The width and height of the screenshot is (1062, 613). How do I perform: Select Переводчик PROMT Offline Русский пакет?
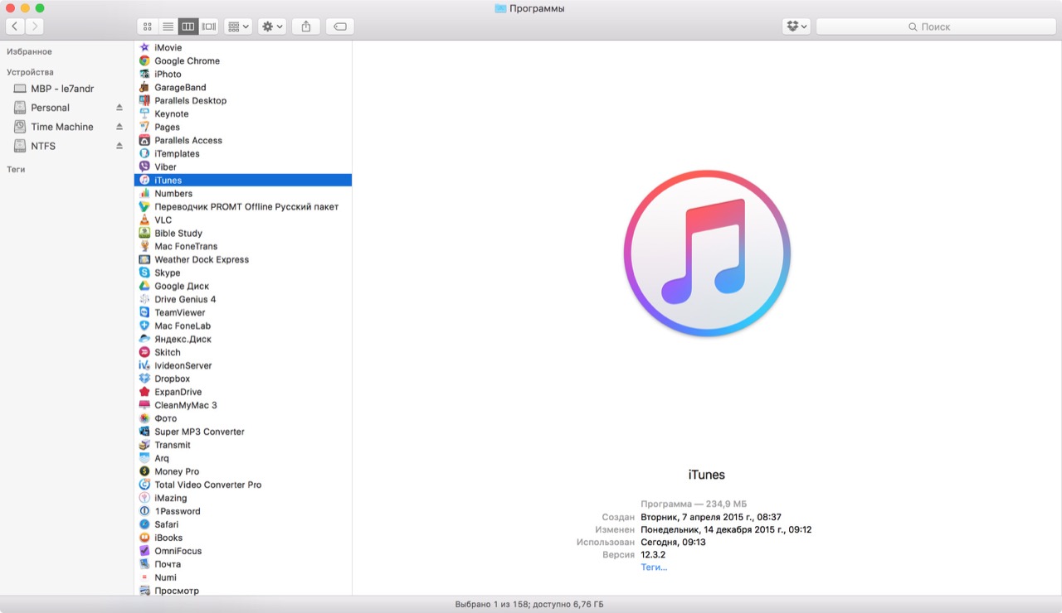(243, 206)
